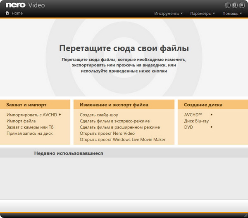Click the Home house icon
This screenshot has height=218, width=248.
(7, 13)
